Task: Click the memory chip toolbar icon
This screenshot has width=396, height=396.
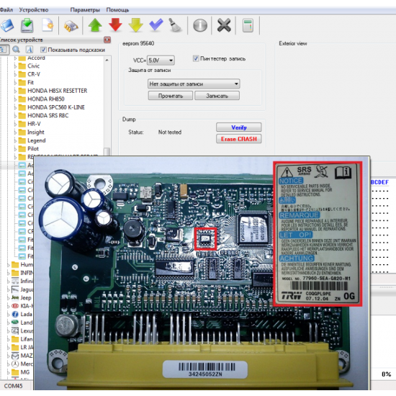Action: click(x=71, y=26)
